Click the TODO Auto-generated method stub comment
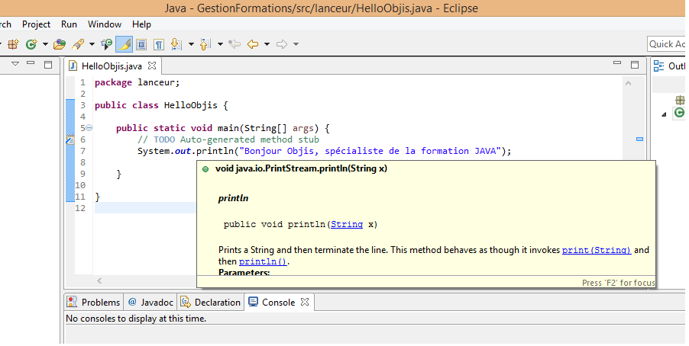The height and width of the screenshot is (346, 689). [228, 139]
